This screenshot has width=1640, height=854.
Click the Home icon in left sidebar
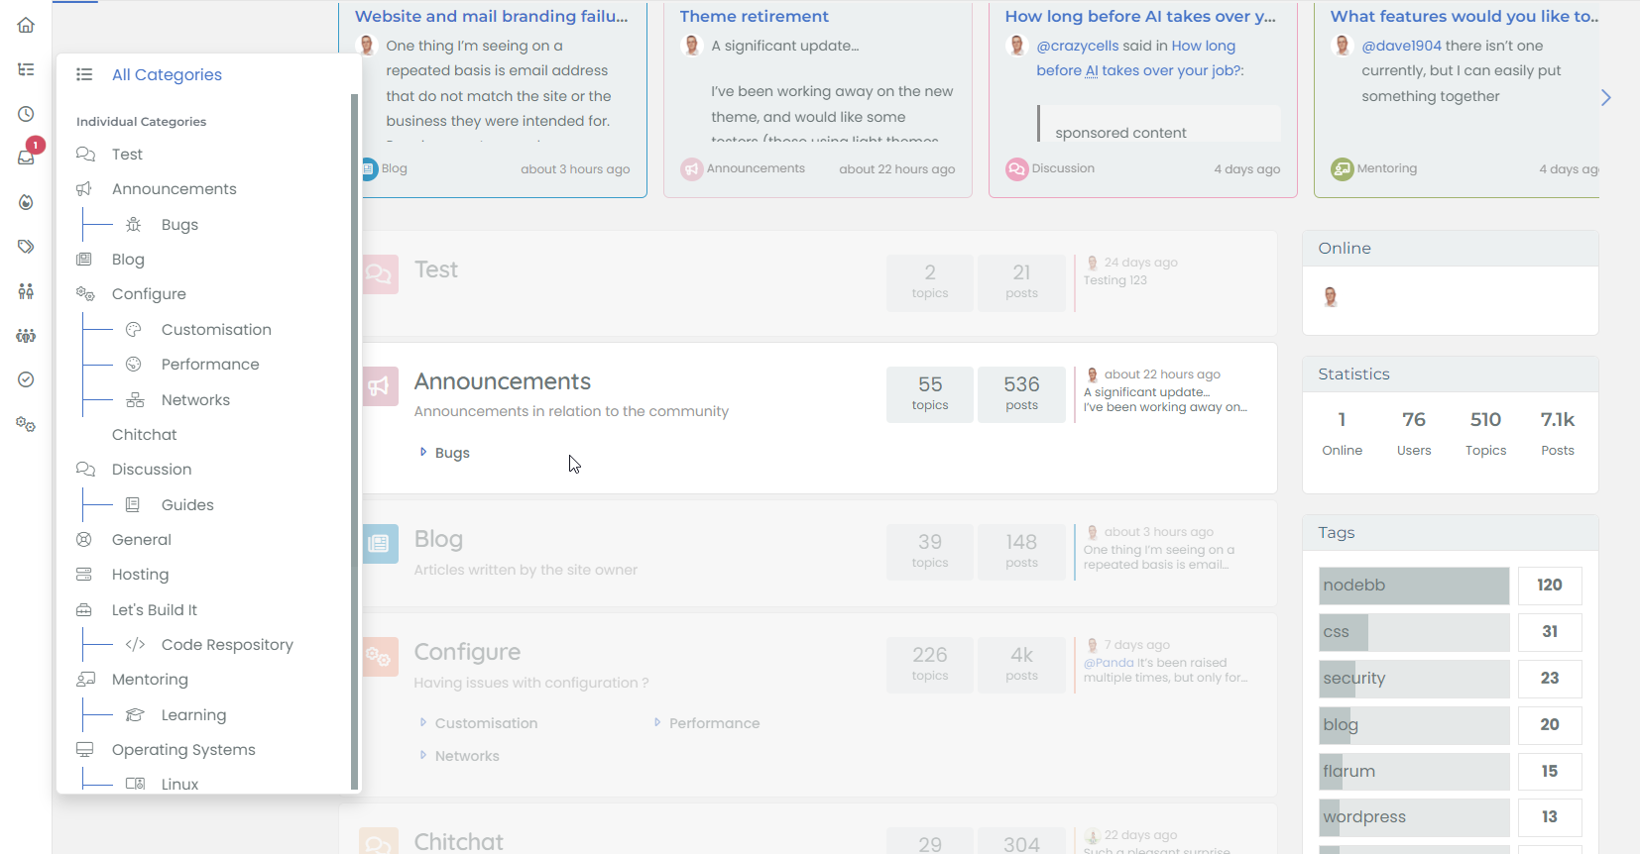pyautogui.click(x=26, y=26)
